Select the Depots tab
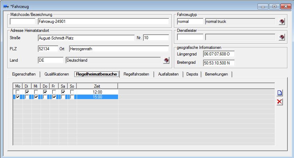 point(192,74)
